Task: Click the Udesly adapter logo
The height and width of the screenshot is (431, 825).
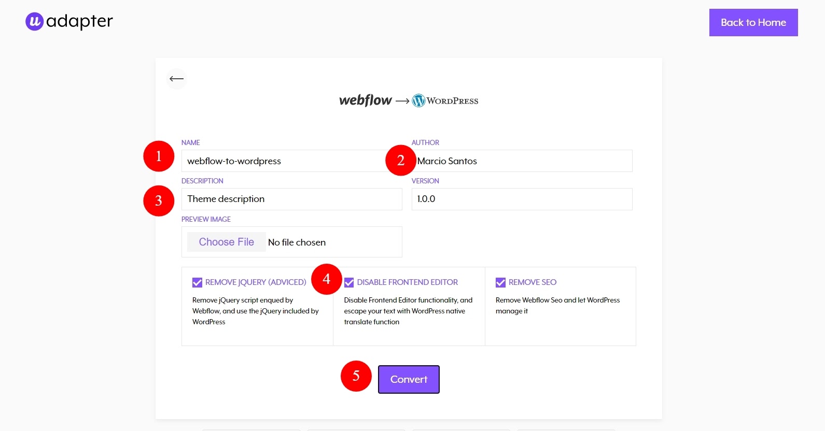Action: click(x=69, y=21)
